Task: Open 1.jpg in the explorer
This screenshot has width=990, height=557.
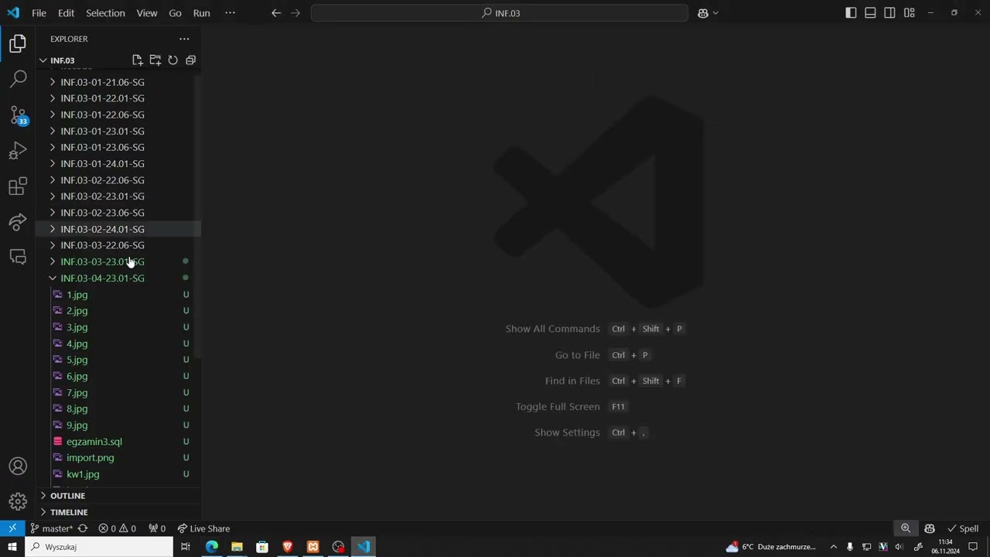Action: coord(77,295)
